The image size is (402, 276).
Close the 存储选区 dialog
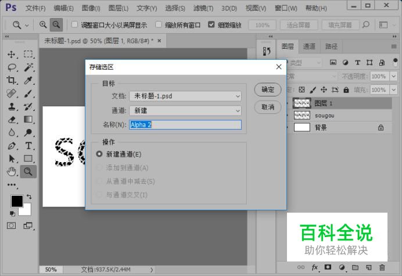pos(279,67)
